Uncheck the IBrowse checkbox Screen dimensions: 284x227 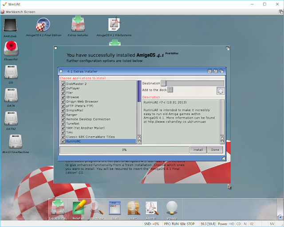tap(63, 97)
